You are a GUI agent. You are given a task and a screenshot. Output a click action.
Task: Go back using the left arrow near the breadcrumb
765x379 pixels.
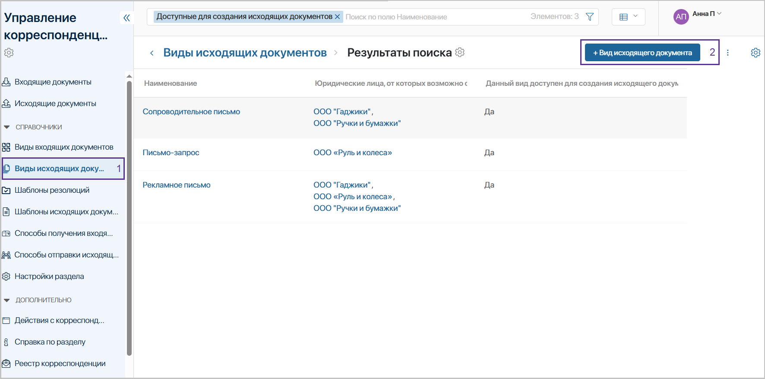(152, 53)
